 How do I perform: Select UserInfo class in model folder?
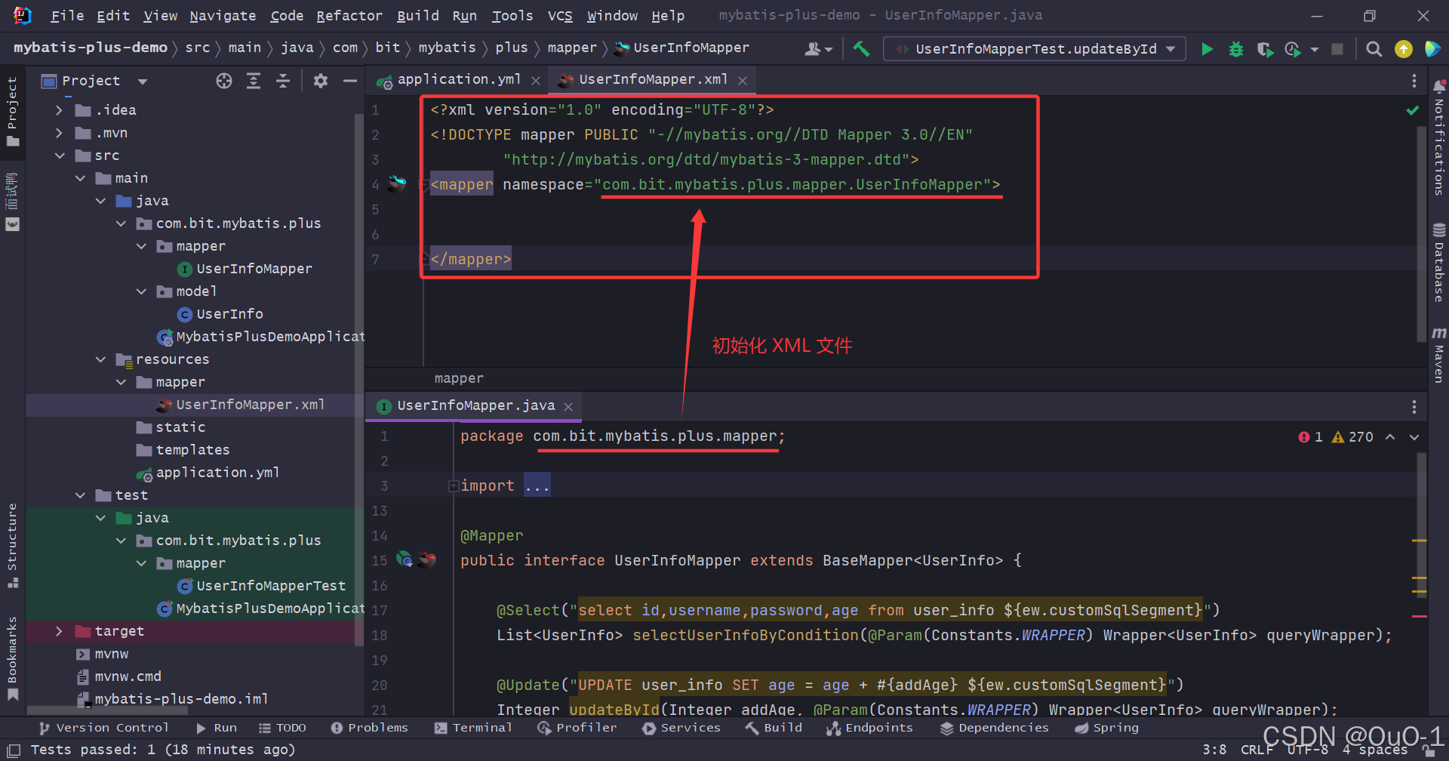coord(230,314)
